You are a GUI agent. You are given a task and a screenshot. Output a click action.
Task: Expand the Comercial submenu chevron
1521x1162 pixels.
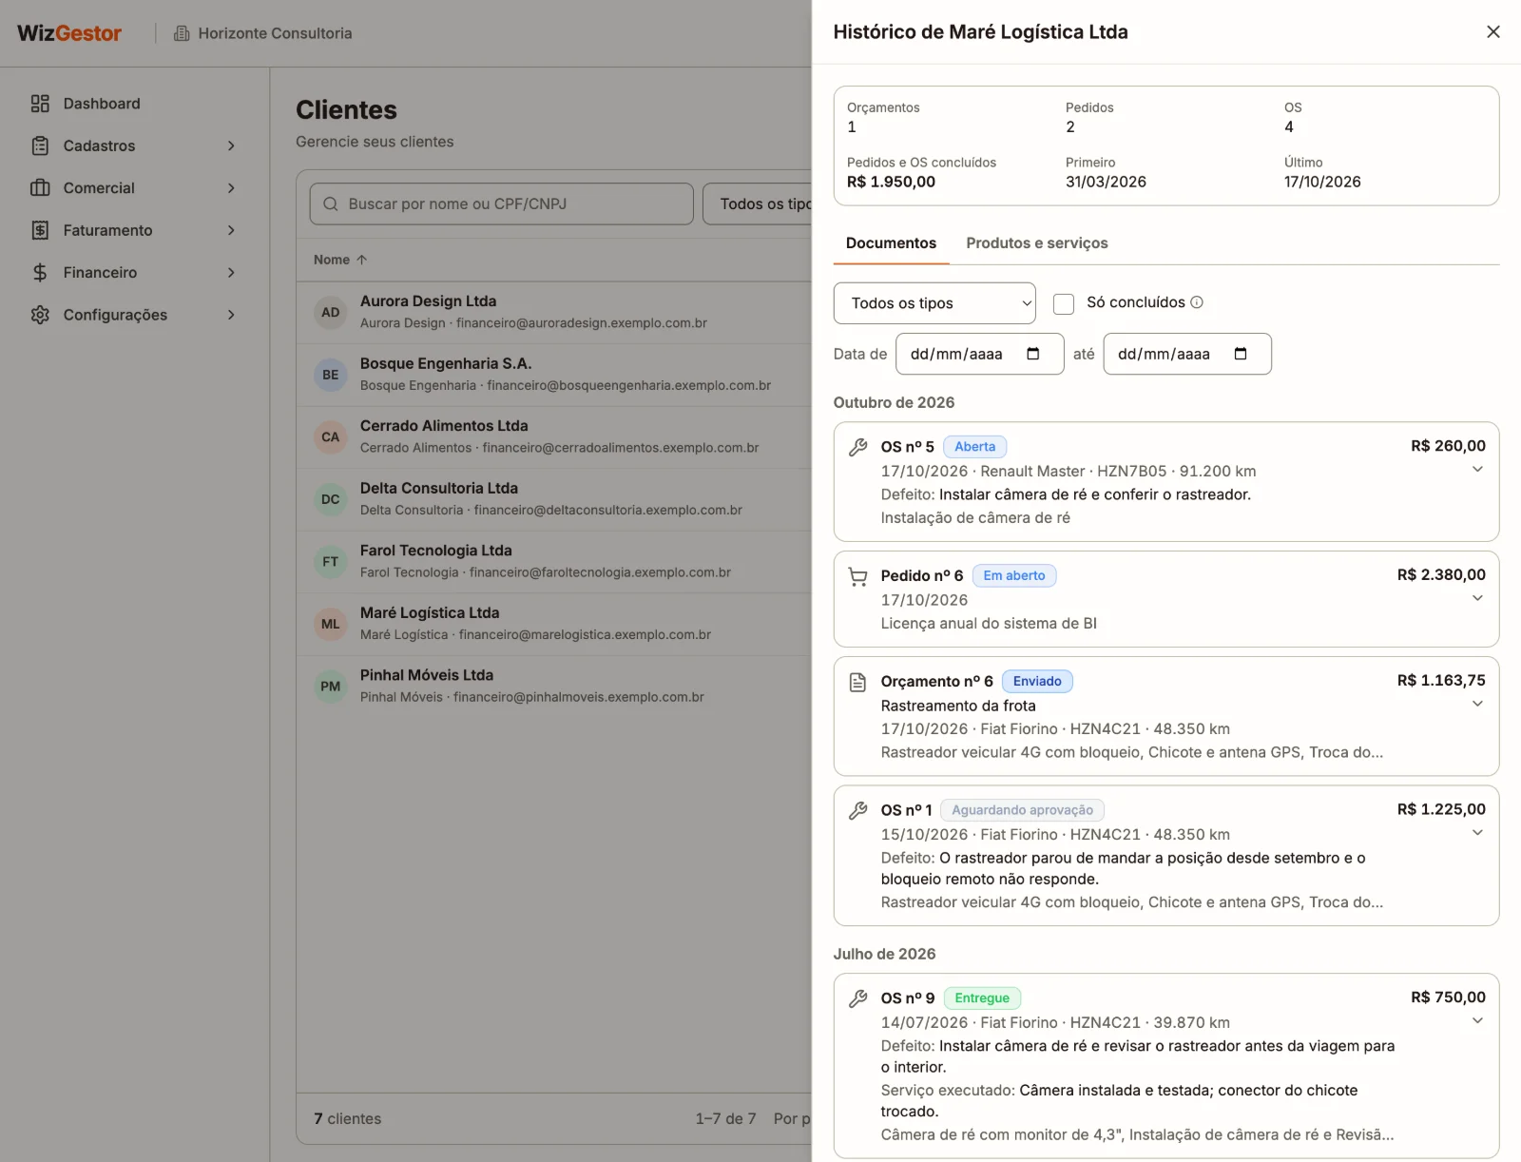pyautogui.click(x=231, y=188)
